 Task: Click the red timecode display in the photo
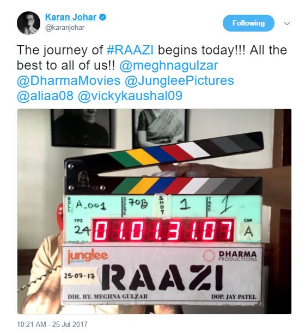tap(163, 230)
